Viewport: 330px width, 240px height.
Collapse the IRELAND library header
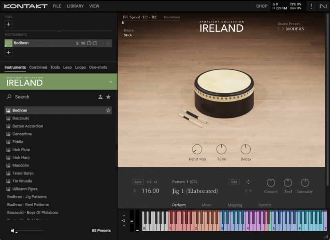click(x=111, y=81)
